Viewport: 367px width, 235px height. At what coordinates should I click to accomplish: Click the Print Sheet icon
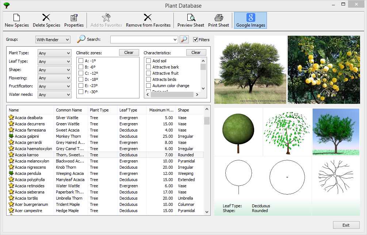click(x=218, y=20)
